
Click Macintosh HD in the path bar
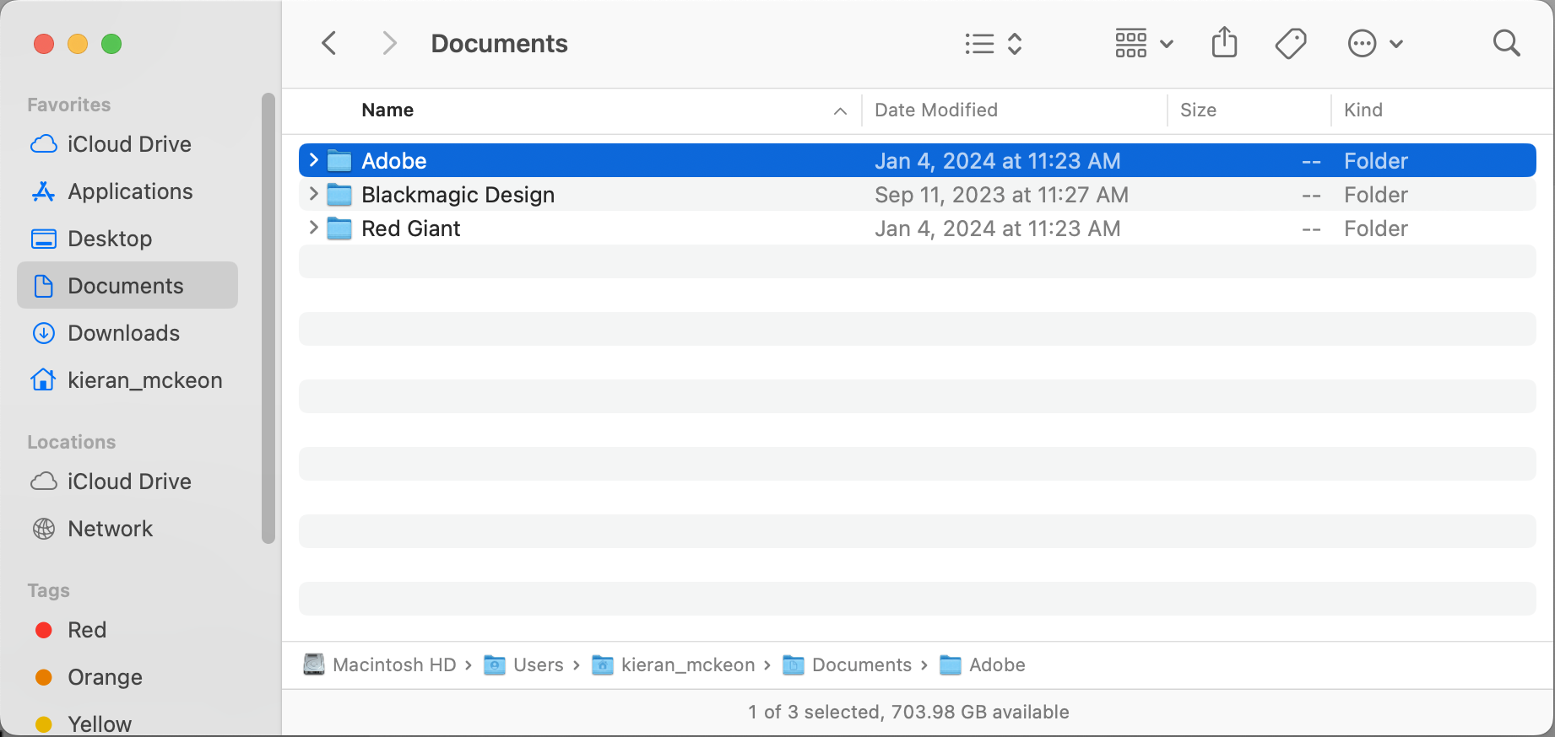(380, 665)
